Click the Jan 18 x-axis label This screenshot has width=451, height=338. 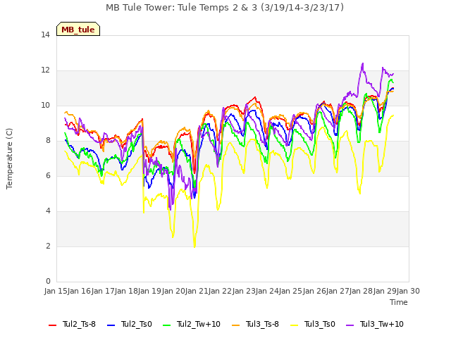tap(127, 291)
